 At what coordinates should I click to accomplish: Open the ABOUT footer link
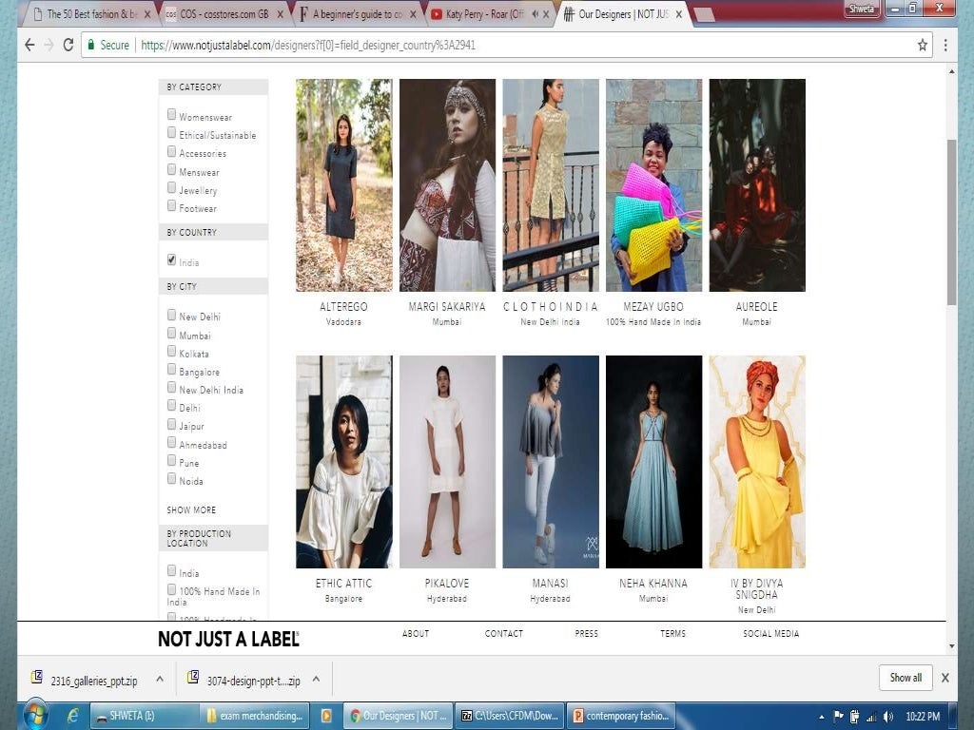click(416, 634)
